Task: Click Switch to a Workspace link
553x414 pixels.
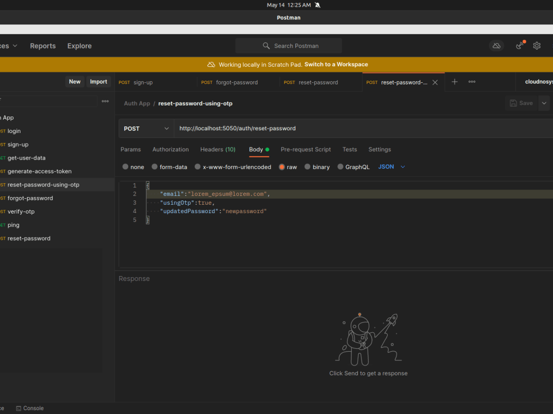Action: click(x=336, y=65)
